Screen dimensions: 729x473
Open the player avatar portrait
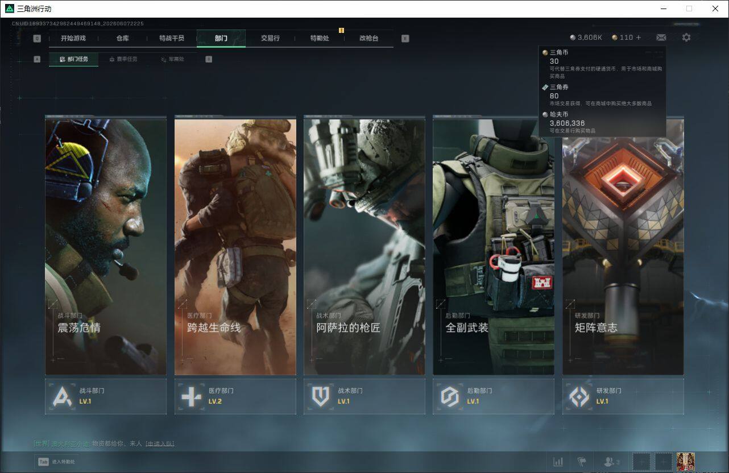coord(686,462)
